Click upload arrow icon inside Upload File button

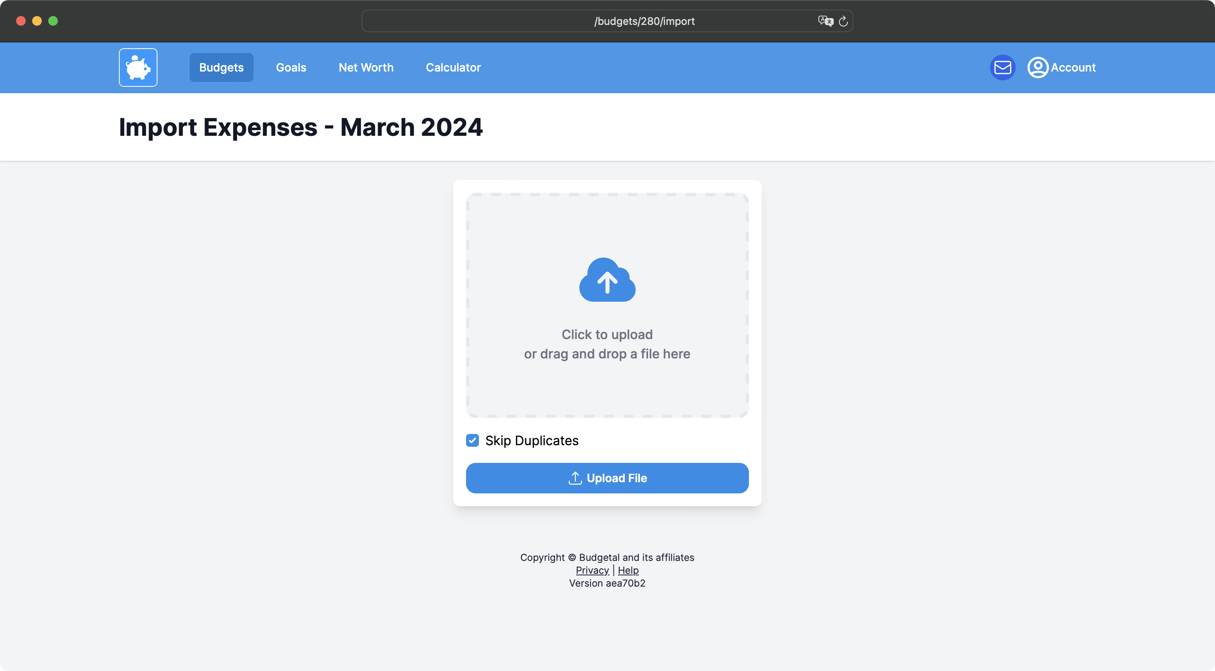pyautogui.click(x=575, y=478)
